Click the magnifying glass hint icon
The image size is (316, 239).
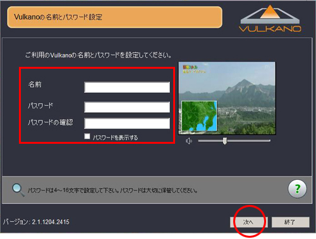18,190
